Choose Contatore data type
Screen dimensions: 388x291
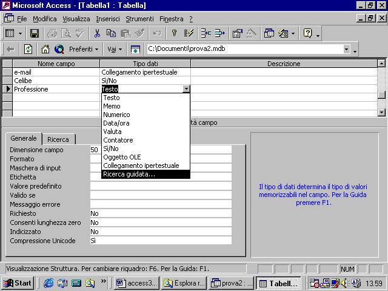[x=145, y=140]
